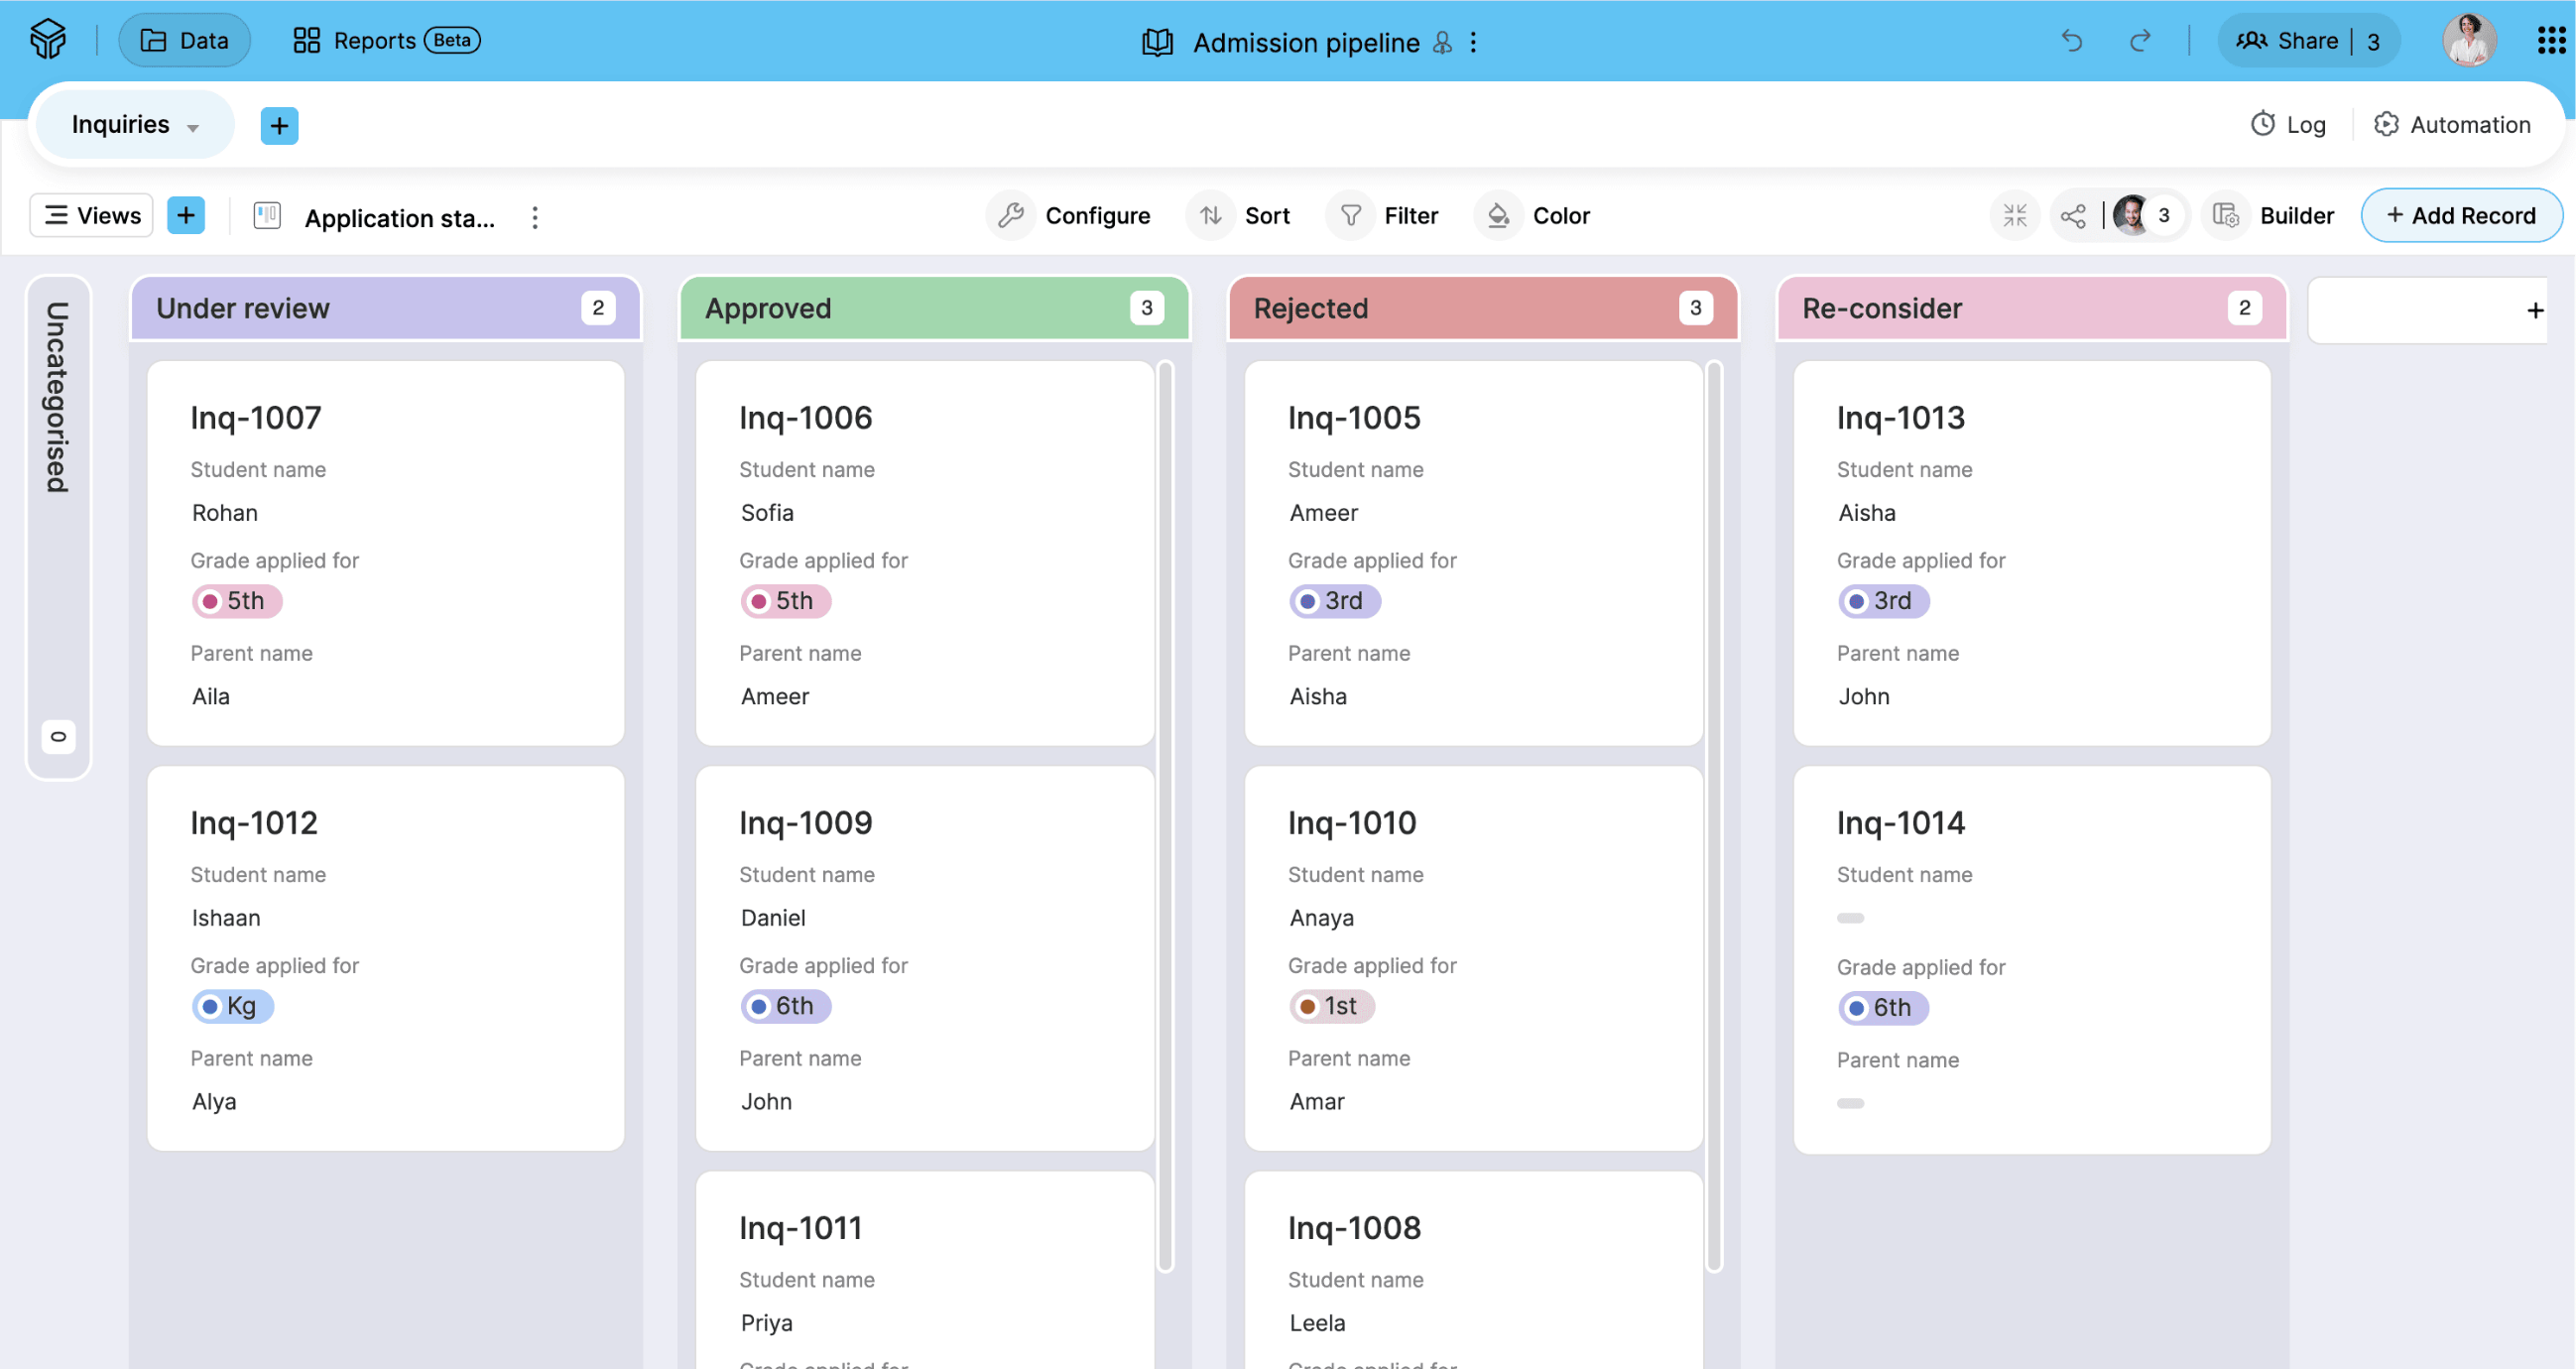The height and width of the screenshot is (1369, 2576).
Task: Open record Inq-1011
Action: click(925, 1270)
